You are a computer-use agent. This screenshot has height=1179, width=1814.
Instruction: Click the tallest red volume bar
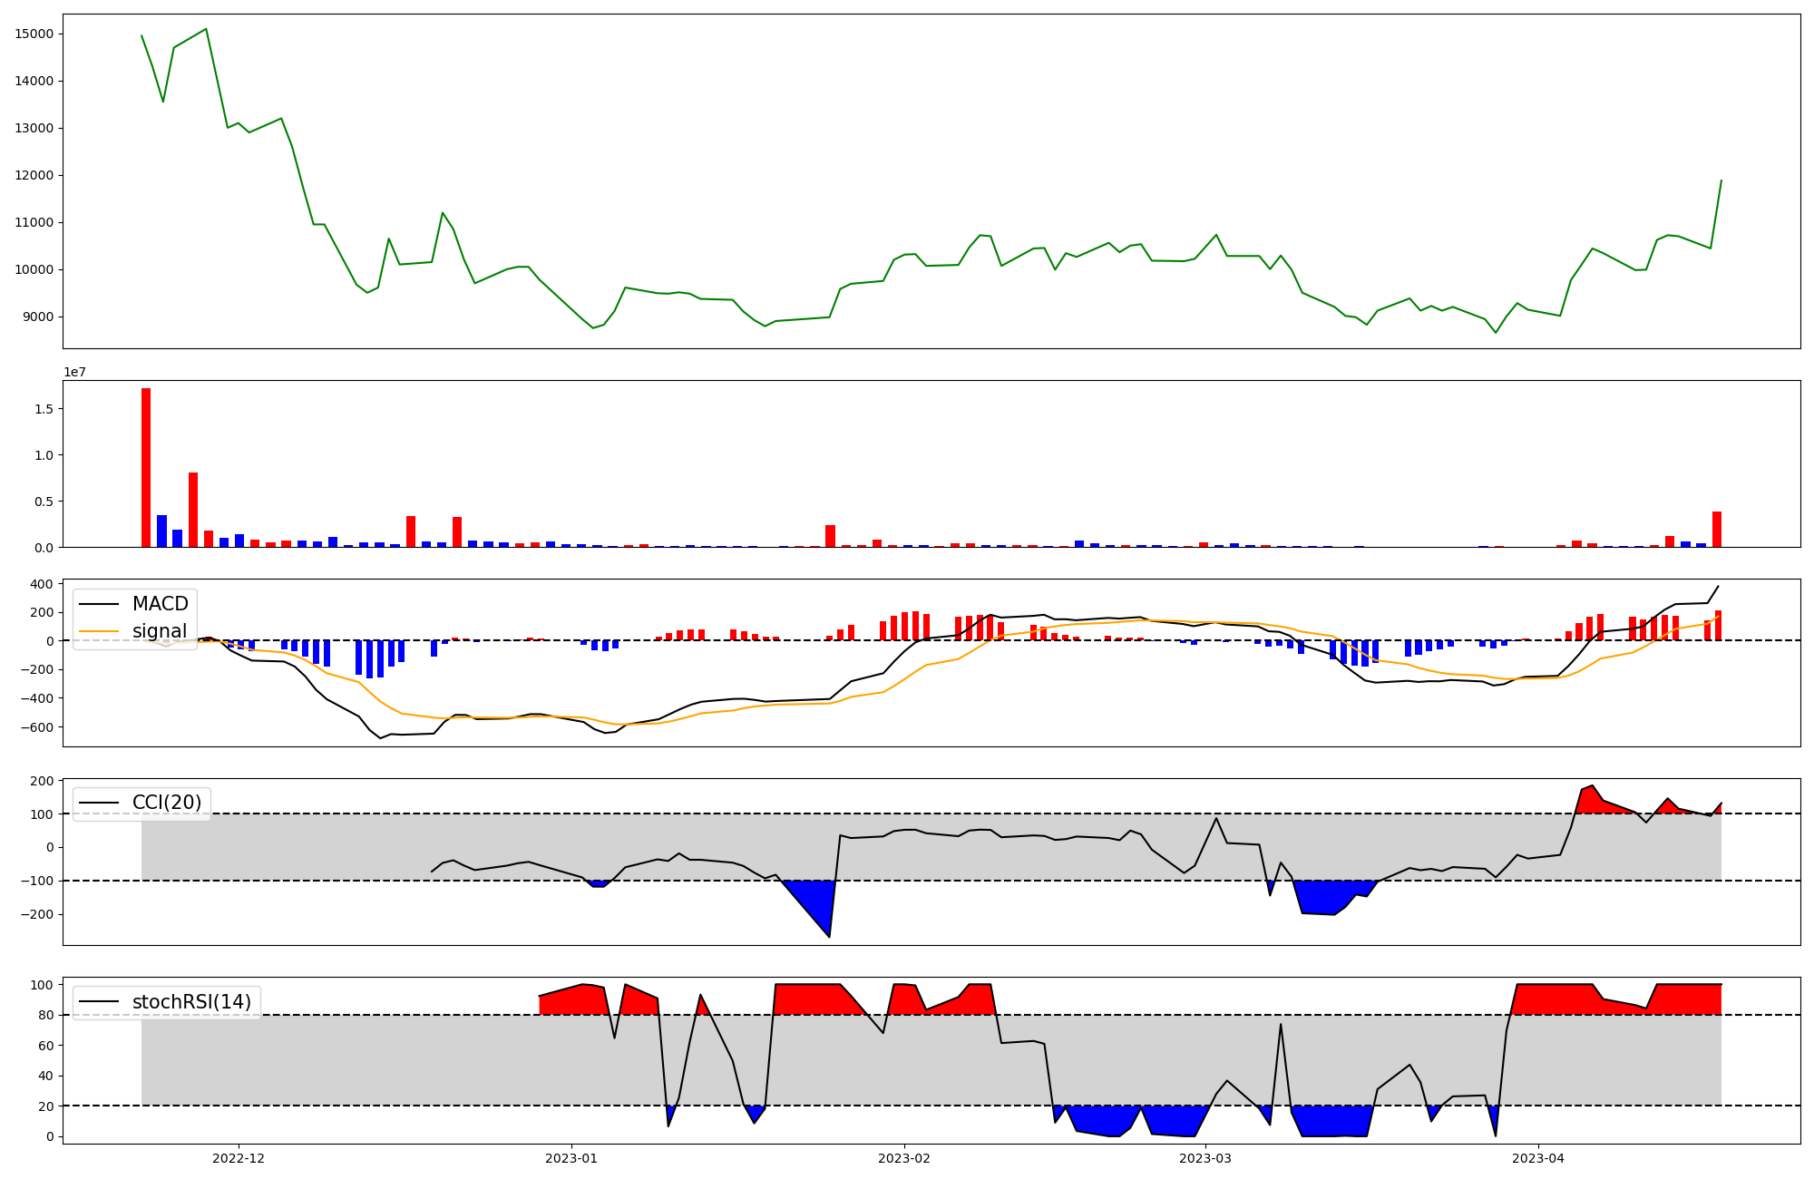146,467
